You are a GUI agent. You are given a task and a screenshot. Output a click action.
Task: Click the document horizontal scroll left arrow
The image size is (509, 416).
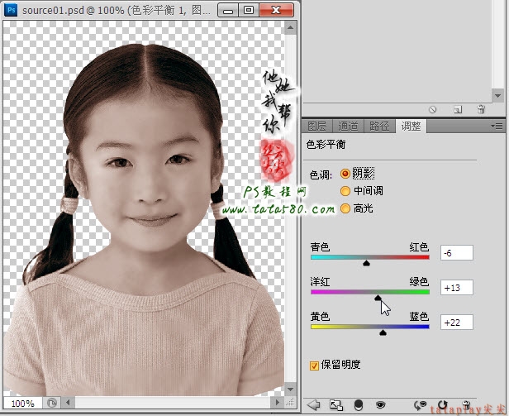(68, 403)
